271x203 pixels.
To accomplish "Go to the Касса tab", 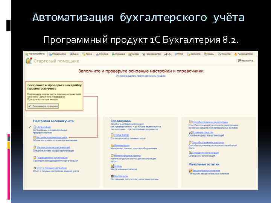I will 87,54.
